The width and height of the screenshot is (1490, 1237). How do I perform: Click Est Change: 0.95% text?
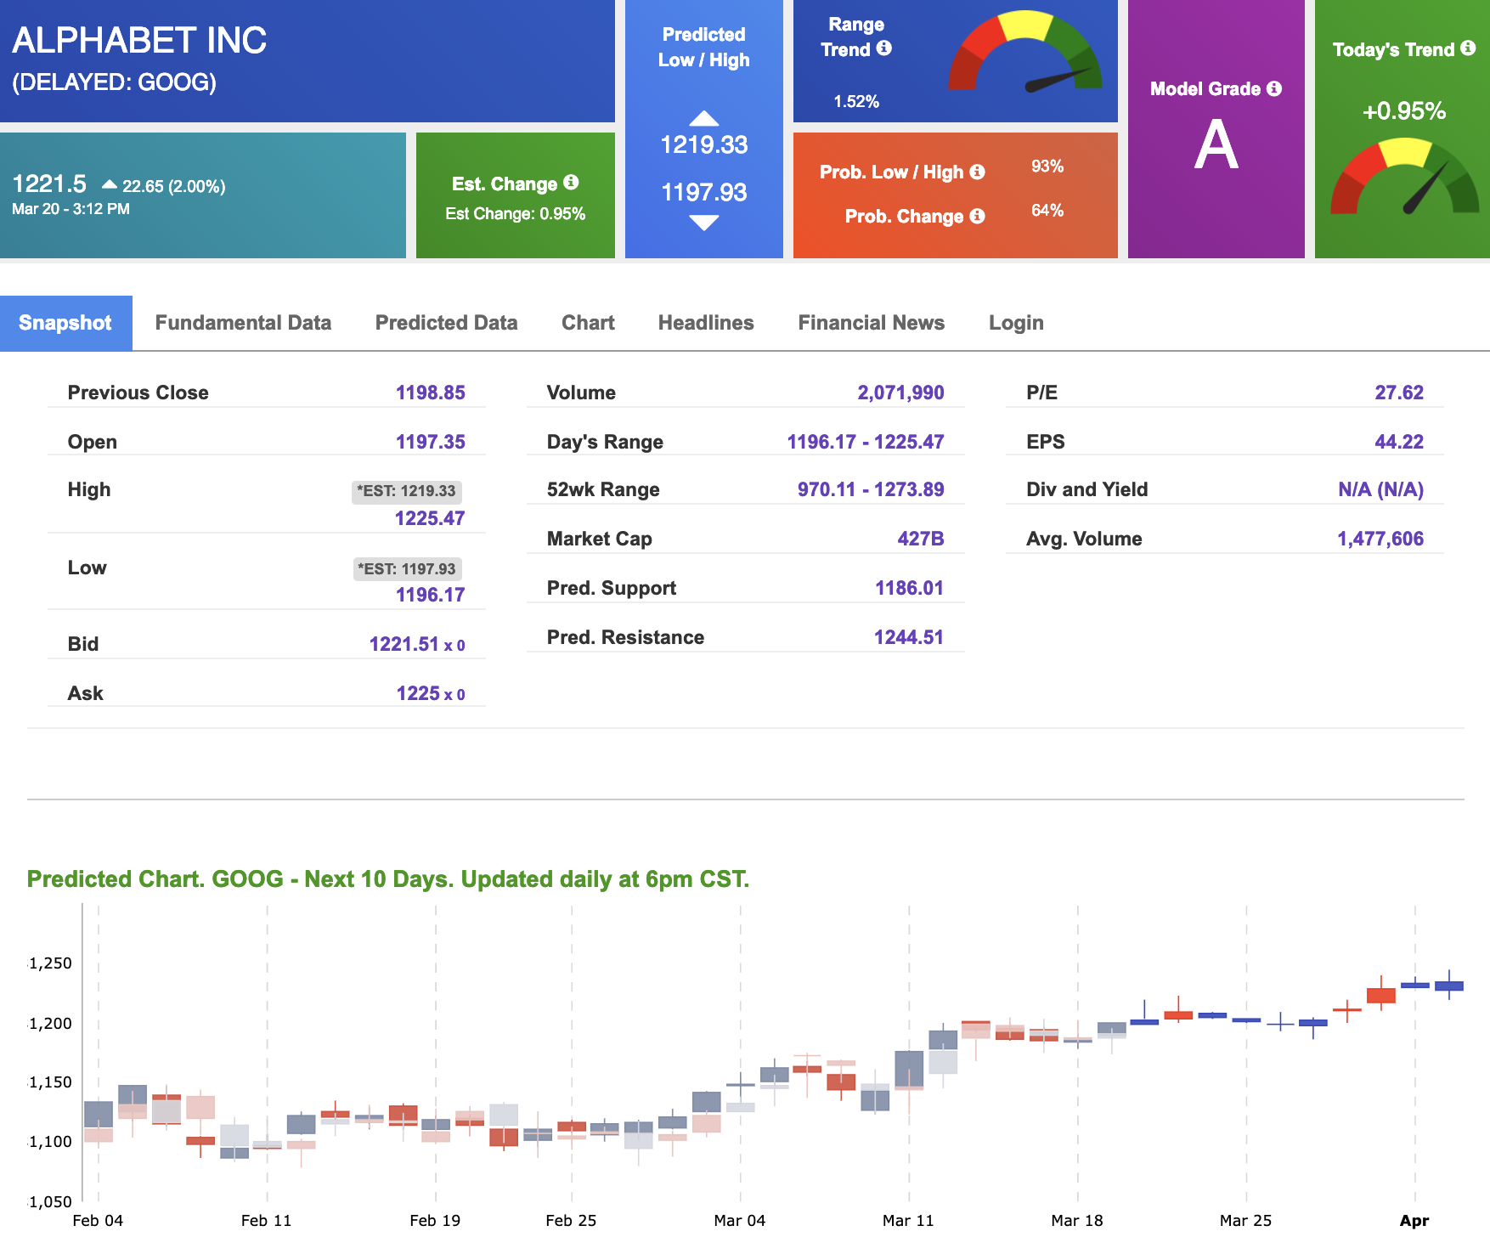coord(516,214)
